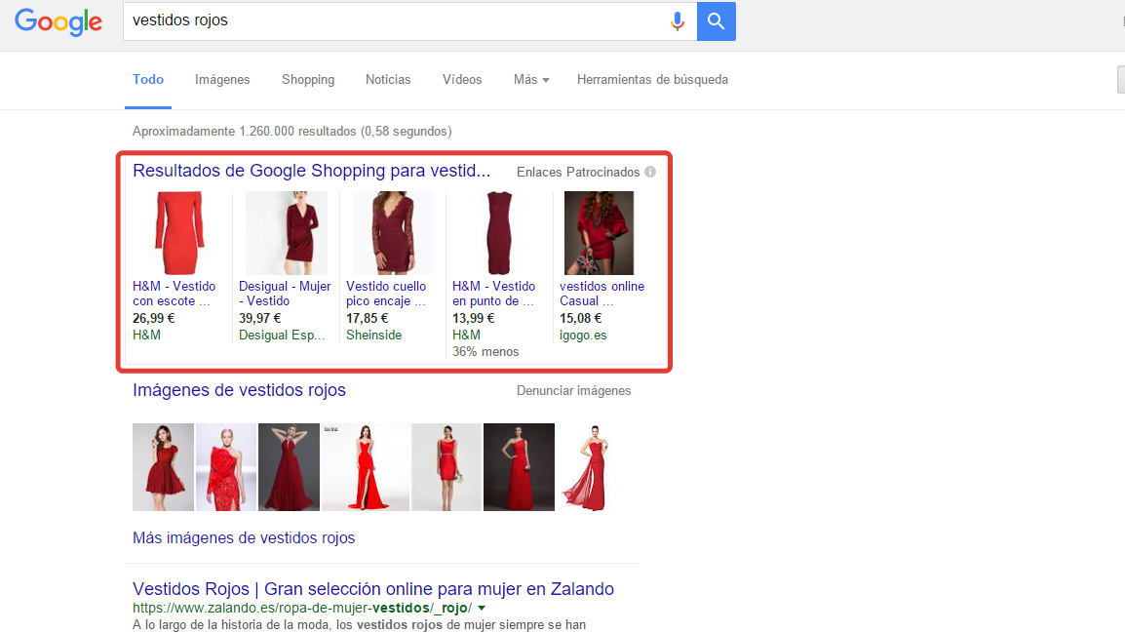
Task: Open image of long dark red halter gown
Action: click(289, 467)
